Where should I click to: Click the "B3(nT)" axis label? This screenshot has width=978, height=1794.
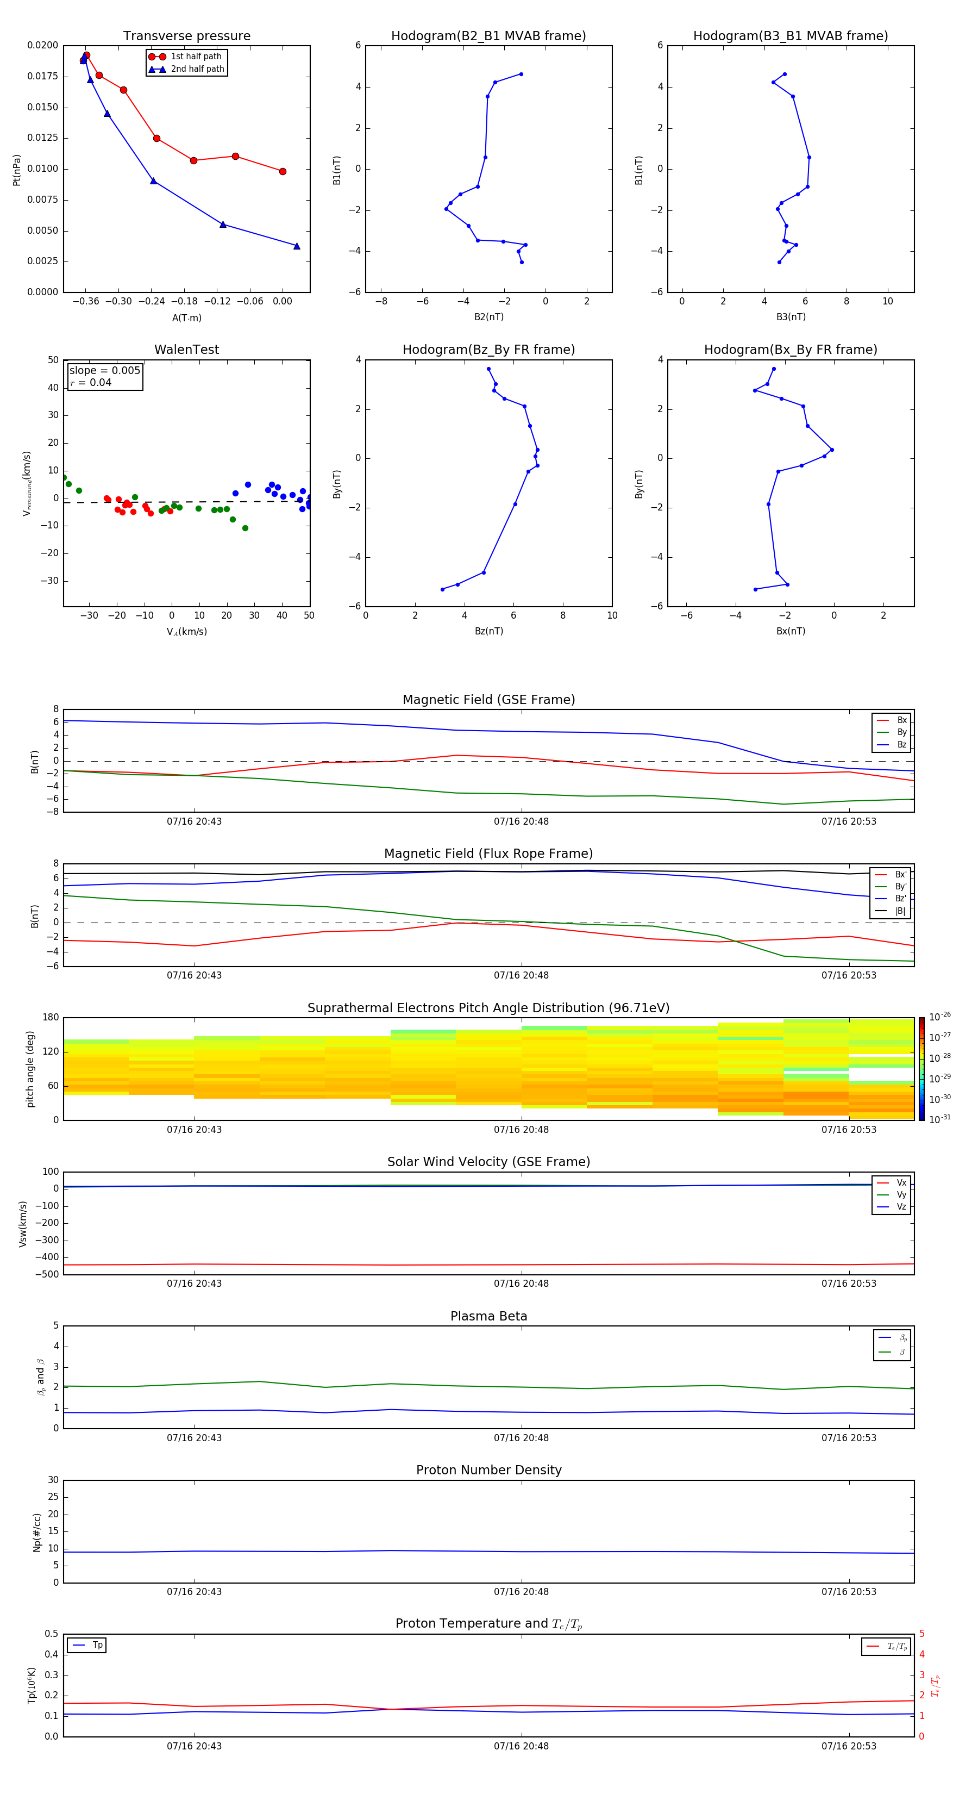pyautogui.click(x=791, y=317)
